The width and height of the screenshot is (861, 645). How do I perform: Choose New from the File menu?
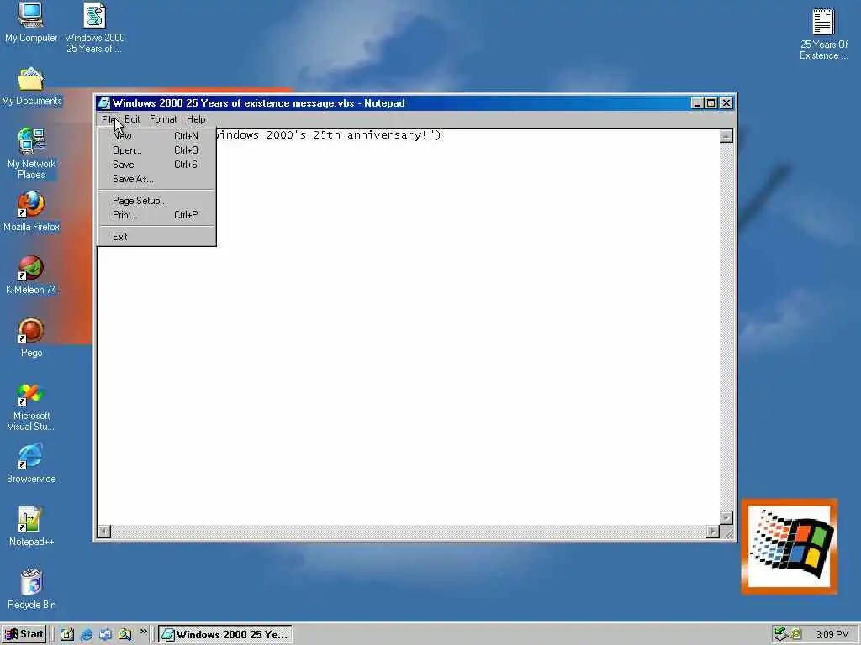coord(156,136)
